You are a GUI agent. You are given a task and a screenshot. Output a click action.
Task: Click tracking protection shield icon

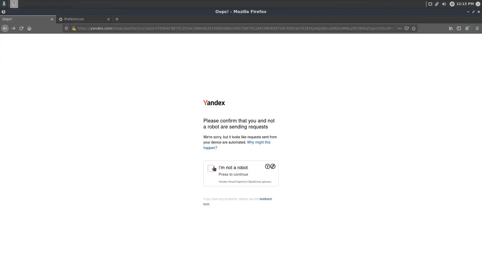(67, 28)
